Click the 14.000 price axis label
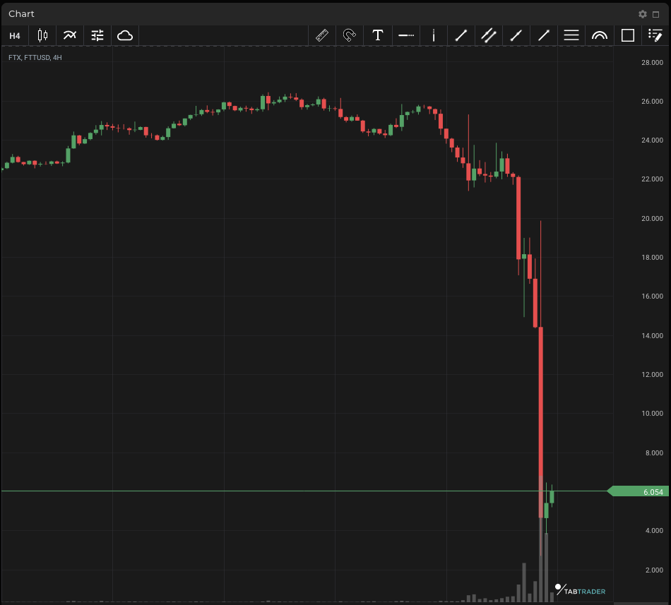 tap(652, 335)
